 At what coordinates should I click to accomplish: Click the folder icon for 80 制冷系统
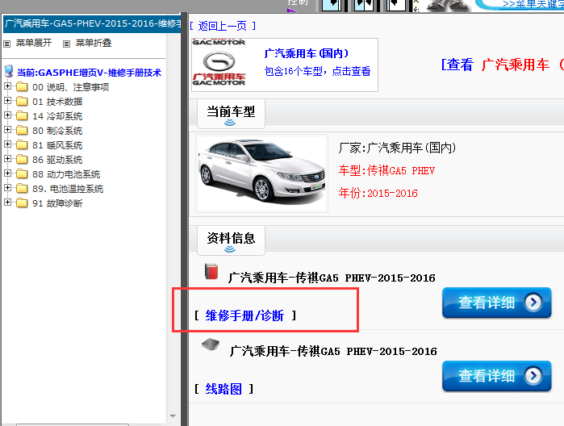tap(22, 130)
